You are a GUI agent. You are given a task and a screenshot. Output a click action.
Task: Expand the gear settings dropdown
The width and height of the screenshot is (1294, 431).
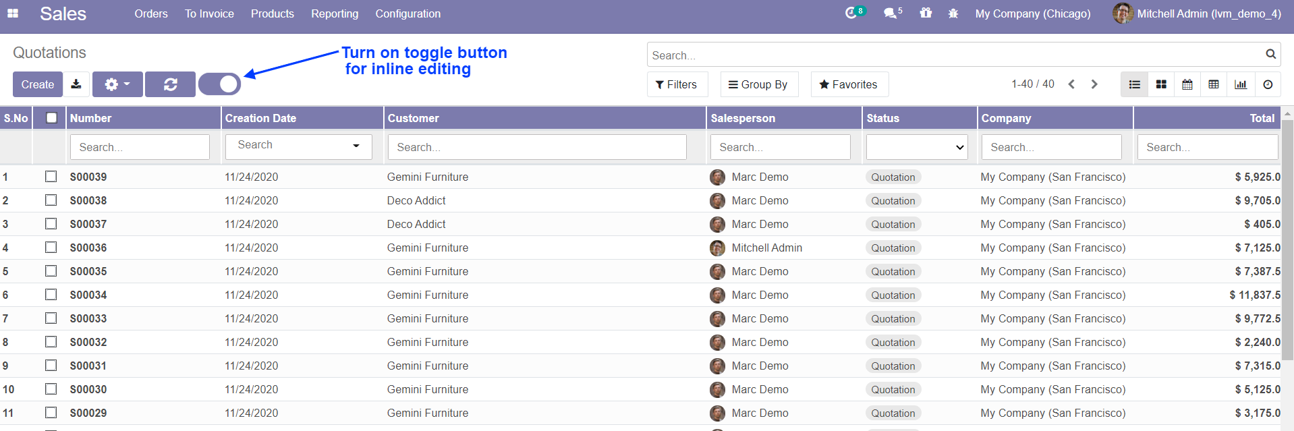pos(117,84)
